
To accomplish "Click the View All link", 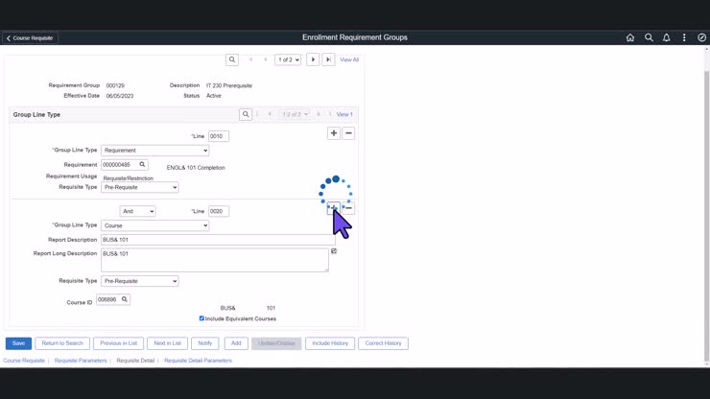I will (x=349, y=59).
